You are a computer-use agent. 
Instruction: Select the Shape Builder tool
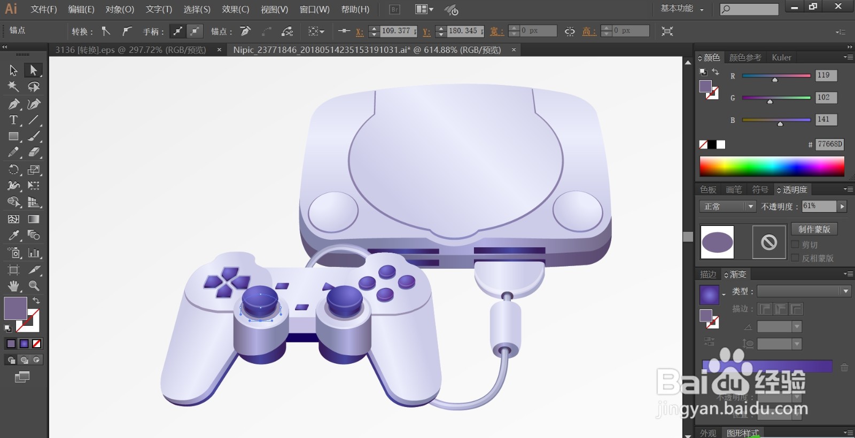point(13,202)
